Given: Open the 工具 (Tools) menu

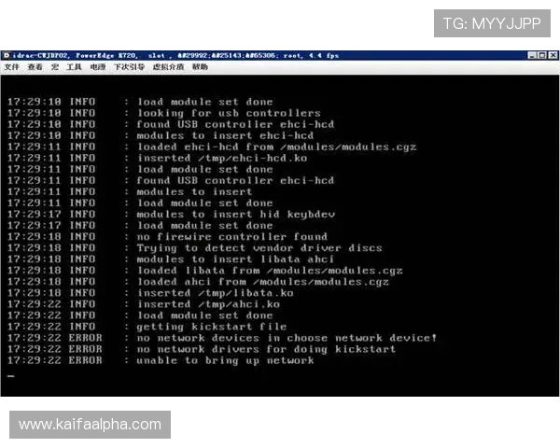Looking at the screenshot, I should click(x=74, y=67).
